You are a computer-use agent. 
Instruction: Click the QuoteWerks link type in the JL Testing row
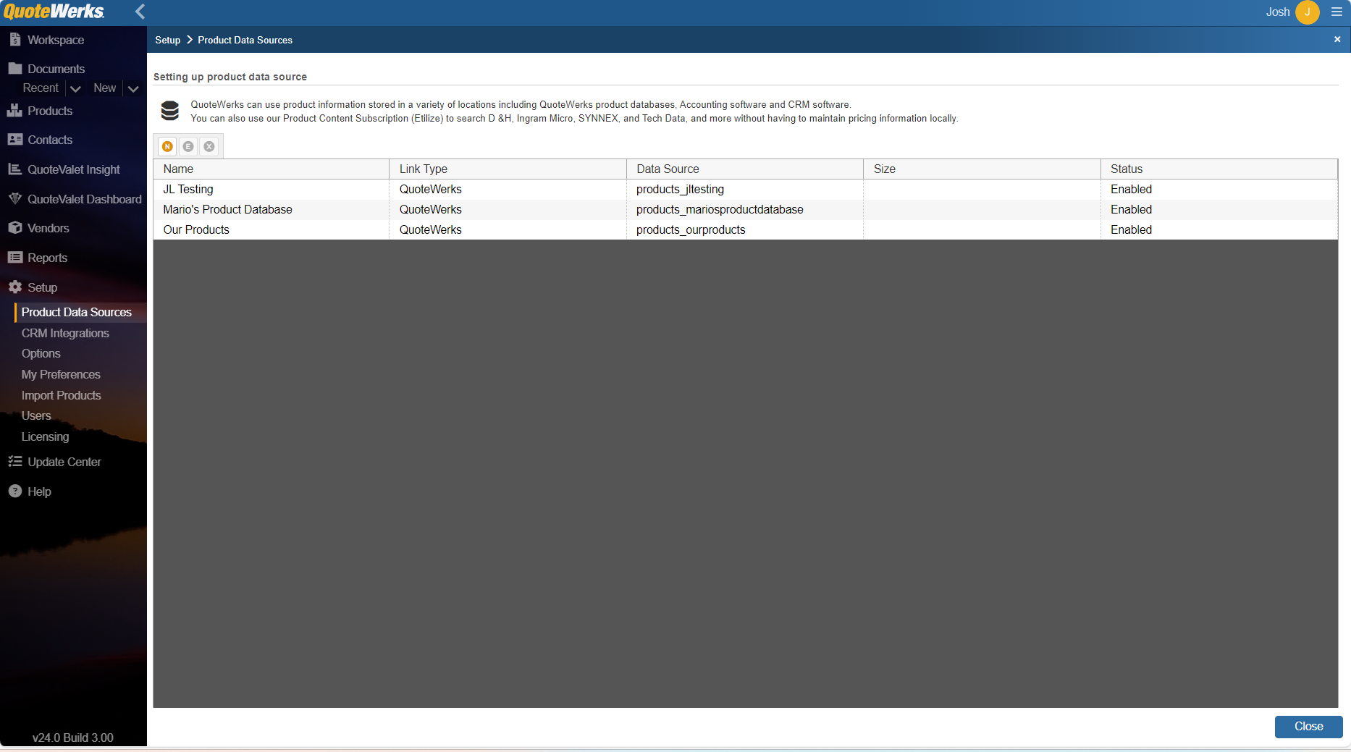[430, 189]
